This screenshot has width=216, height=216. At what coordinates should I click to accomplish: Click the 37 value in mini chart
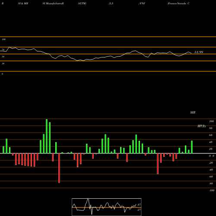click(139, 205)
